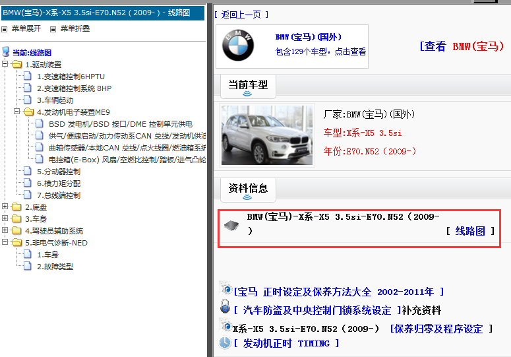Screen dimensions: 511x357
Task: Collapse the 5.非电气诊断-NED tree node
Action: [5, 242]
